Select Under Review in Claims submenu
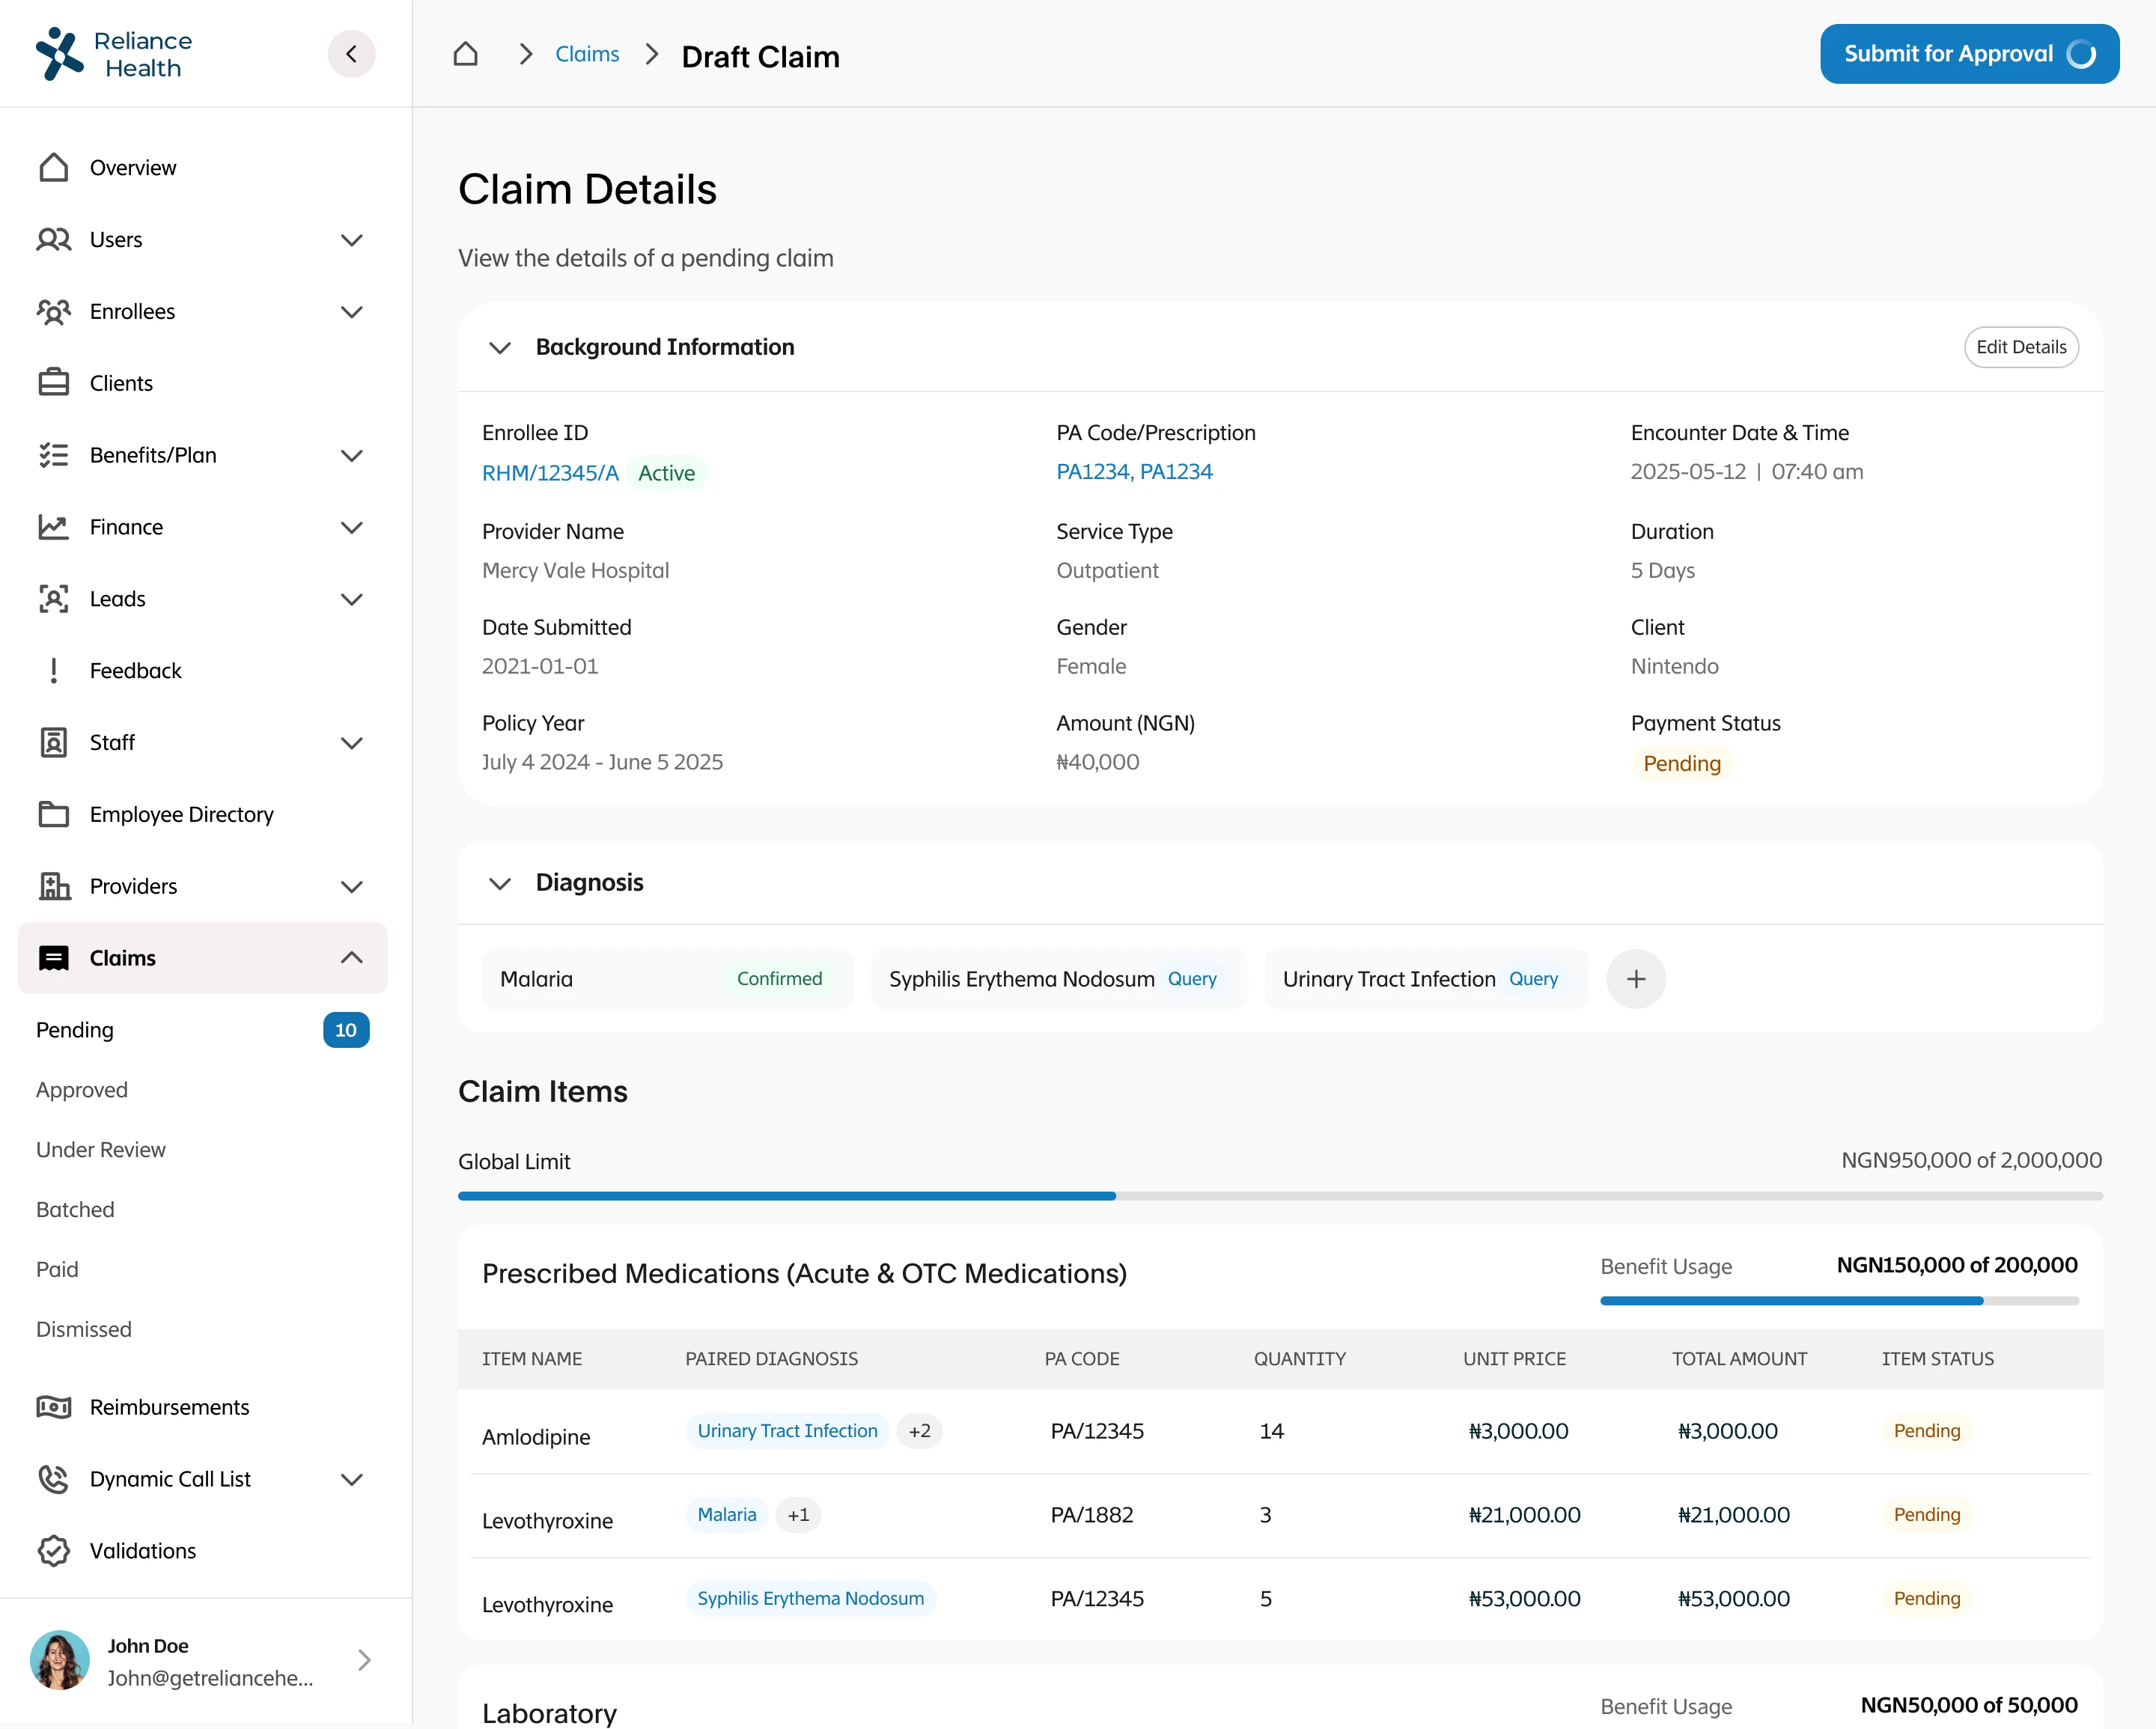 101,1150
